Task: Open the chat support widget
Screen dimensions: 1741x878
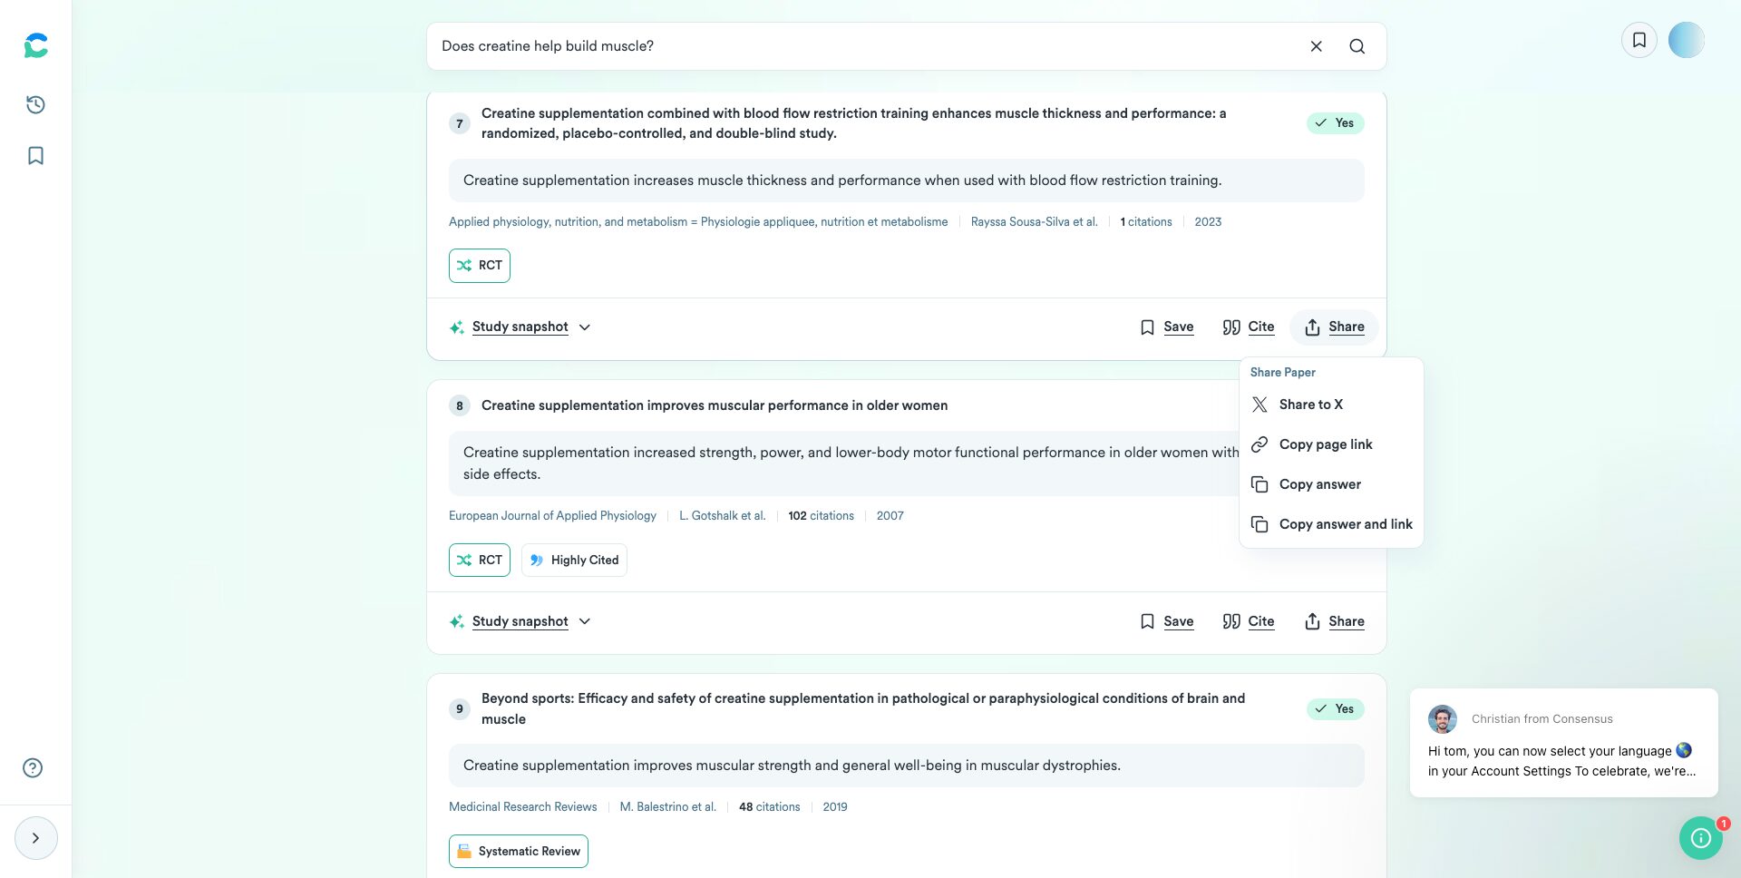Action: tap(1700, 838)
